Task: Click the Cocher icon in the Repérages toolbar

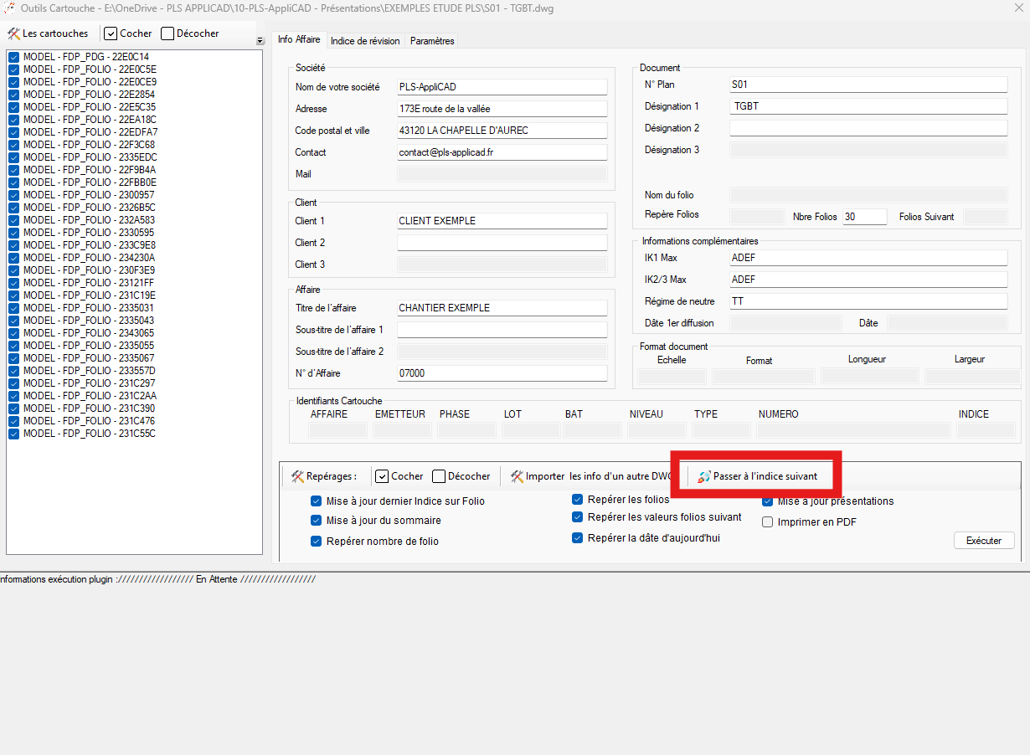Action: tap(382, 476)
